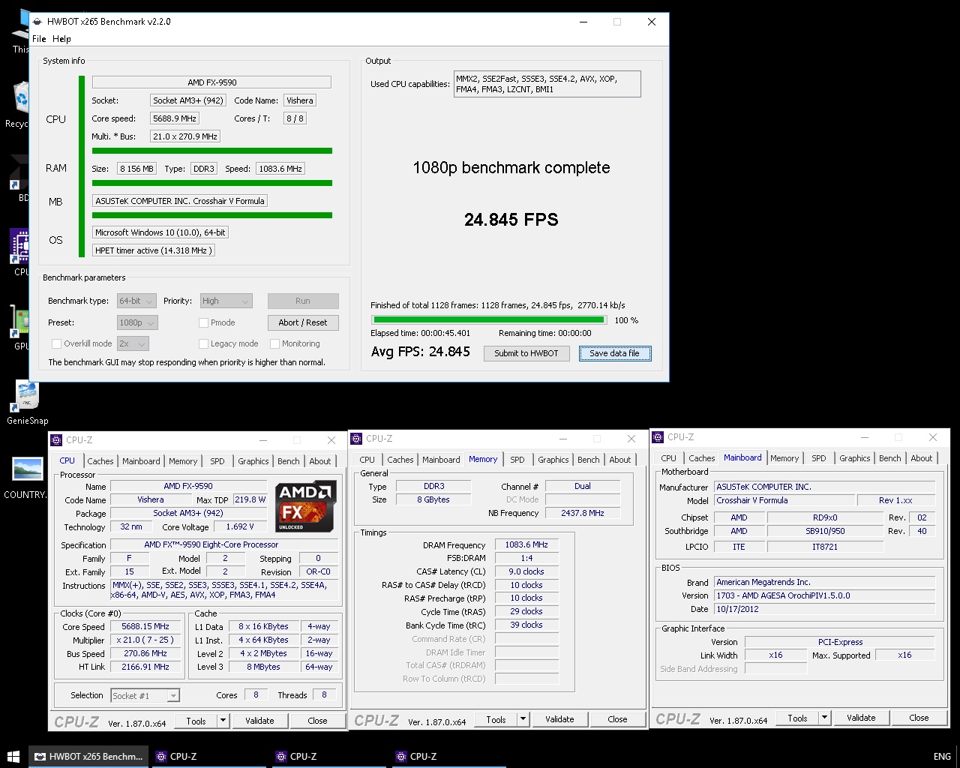Open SPD tab in middle CPU-Z window
This screenshot has height=768, width=960.
(517, 460)
